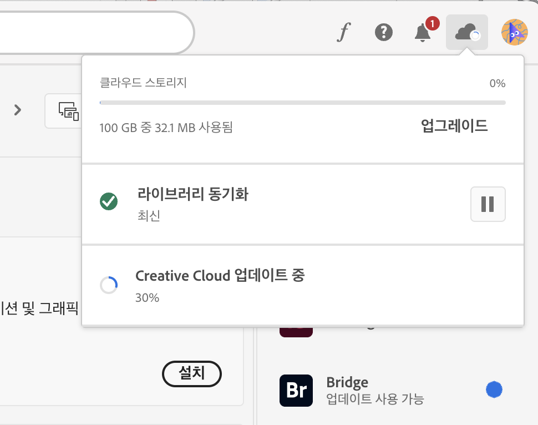Click inside the search field
Screen dimensions: 538x425
(x=94, y=32)
